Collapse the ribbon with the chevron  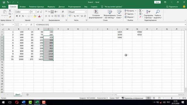coord(185,20)
